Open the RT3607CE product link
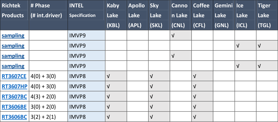 14,76
